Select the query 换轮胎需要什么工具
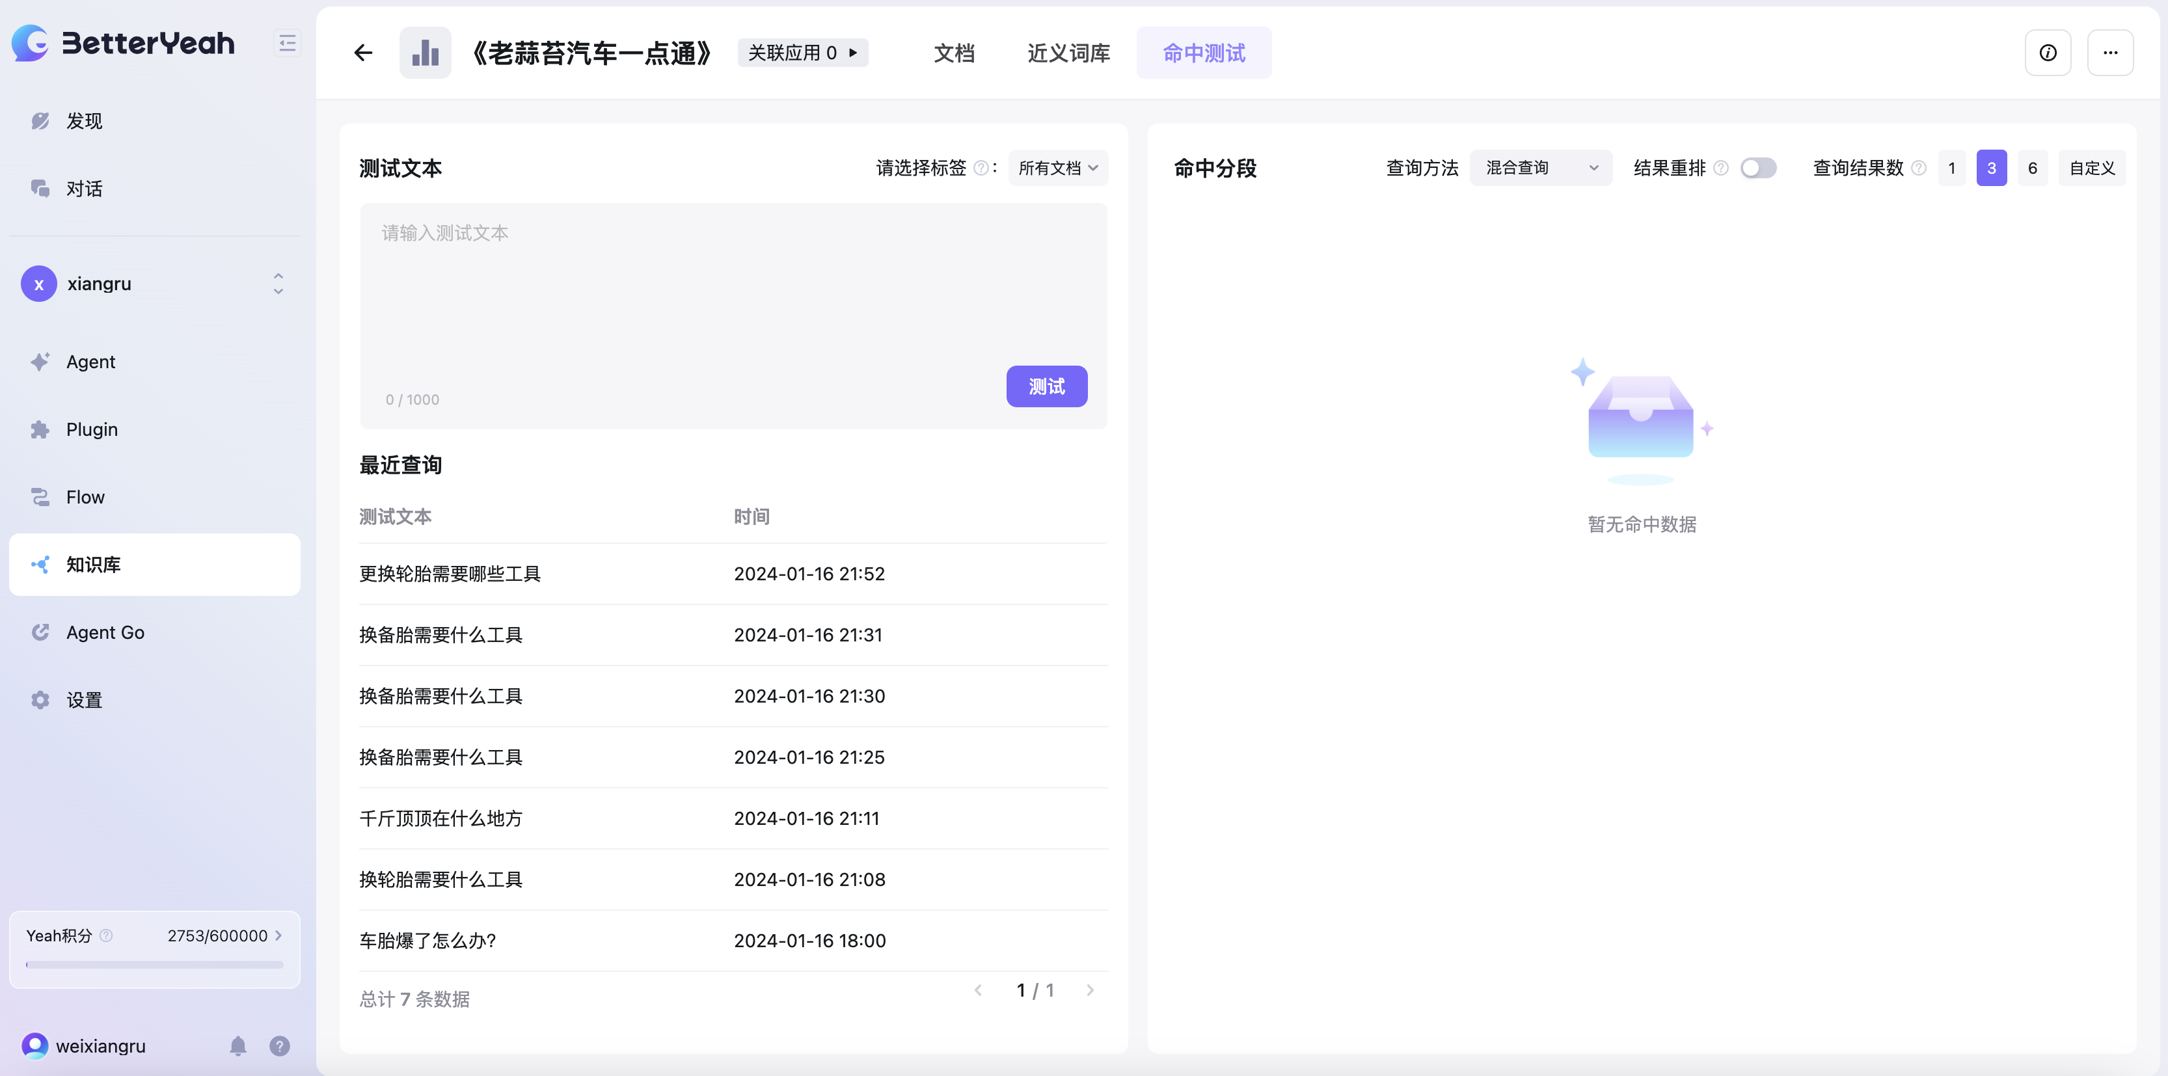 pos(441,880)
